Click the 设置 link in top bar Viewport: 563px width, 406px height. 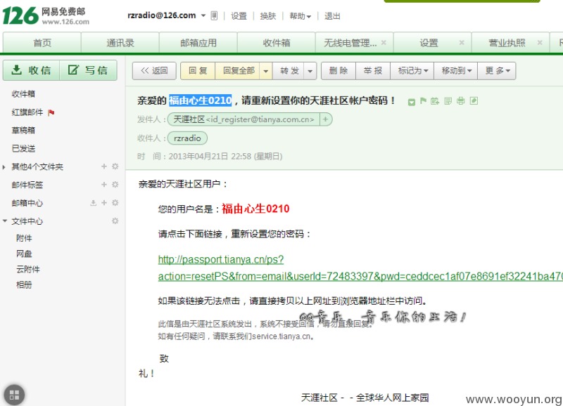click(x=239, y=16)
